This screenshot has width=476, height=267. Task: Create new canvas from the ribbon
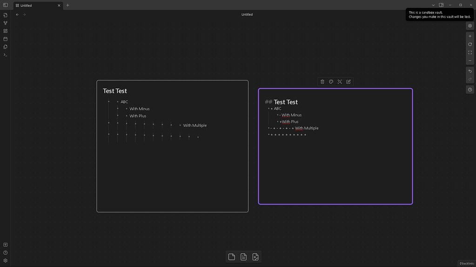[6, 31]
